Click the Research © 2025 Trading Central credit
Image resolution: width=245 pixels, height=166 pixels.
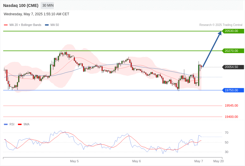pos(221,25)
